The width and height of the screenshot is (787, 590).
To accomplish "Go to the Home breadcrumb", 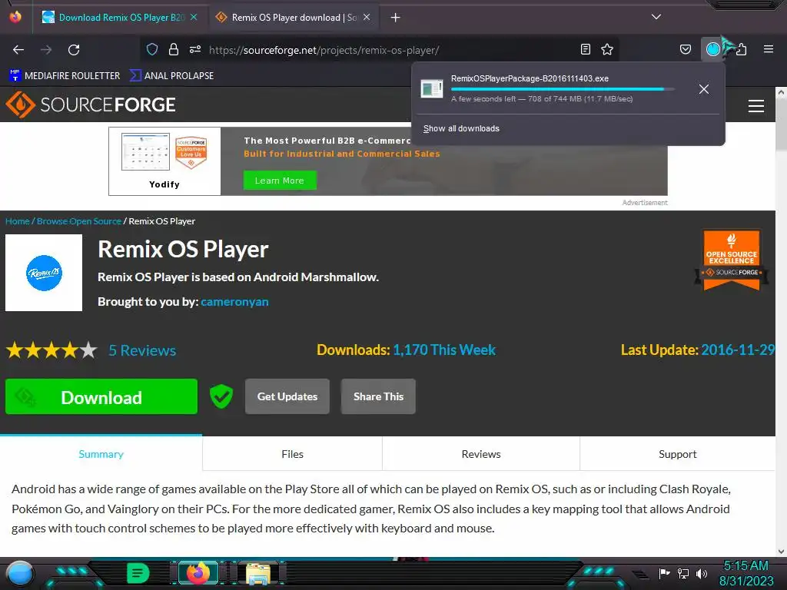I will click(x=18, y=221).
